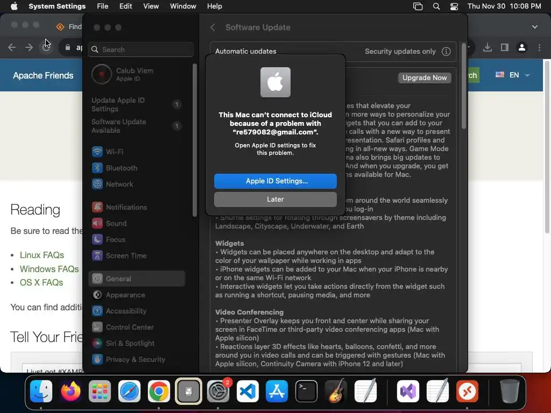Expand EN language dropdown on Apache Friends
Image resolution: width=551 pixels, height=413 pixels.
coord(513,75)
